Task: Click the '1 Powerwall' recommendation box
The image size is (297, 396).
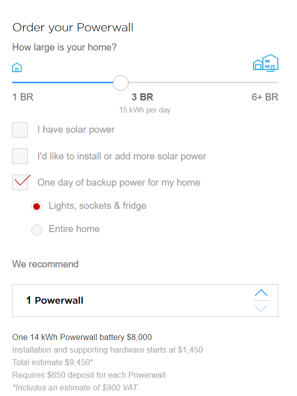Action: [x=145, y=300]
